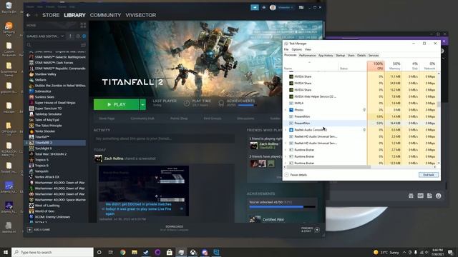The width and height of the screenshot is (458, 257).
Task: Toggle play-ready games filter in library
Action: pyautogui.click(x=84, y=36)
